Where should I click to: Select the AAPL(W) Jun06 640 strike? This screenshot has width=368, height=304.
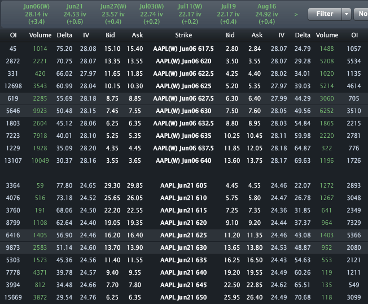coord(183,161)
